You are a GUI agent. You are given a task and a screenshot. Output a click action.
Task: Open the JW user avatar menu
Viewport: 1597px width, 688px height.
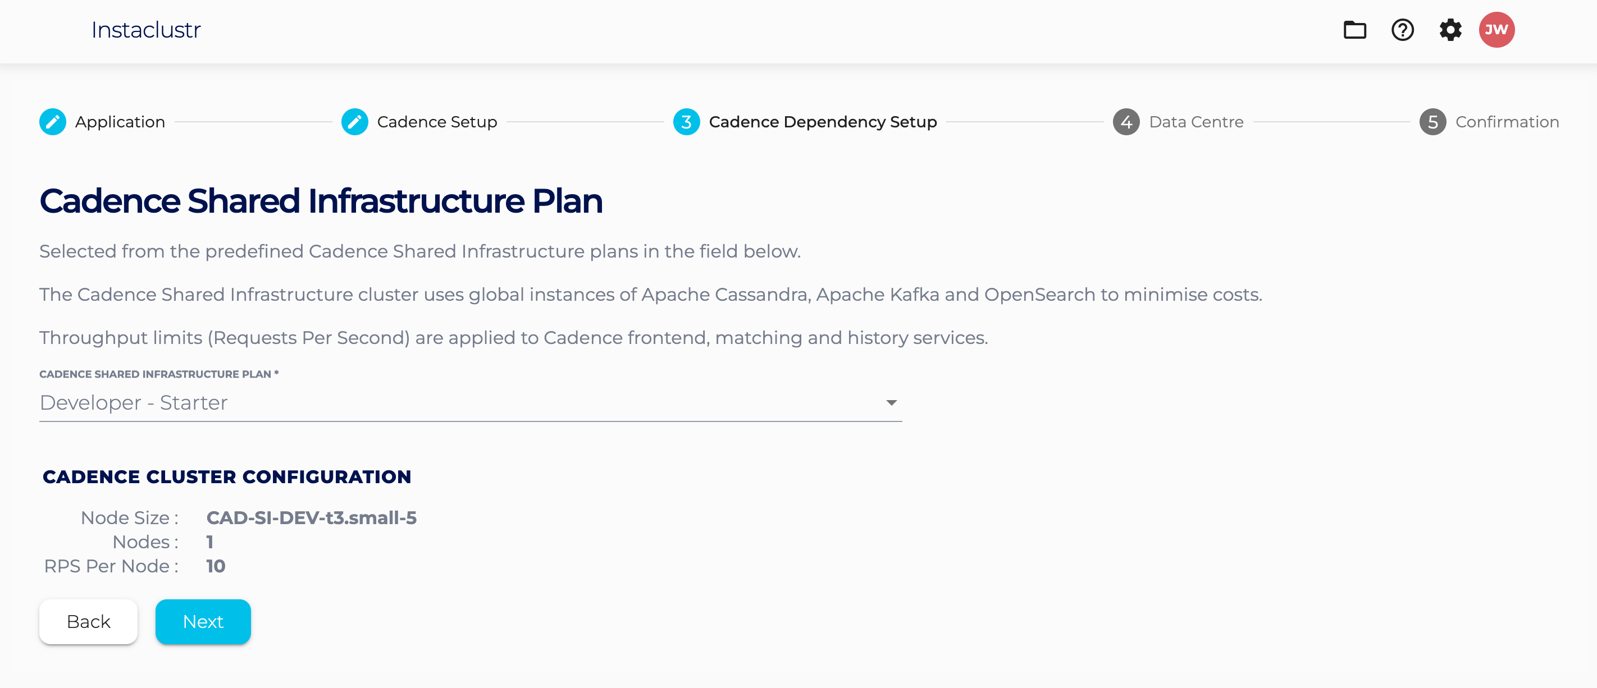coord(1496,30)
